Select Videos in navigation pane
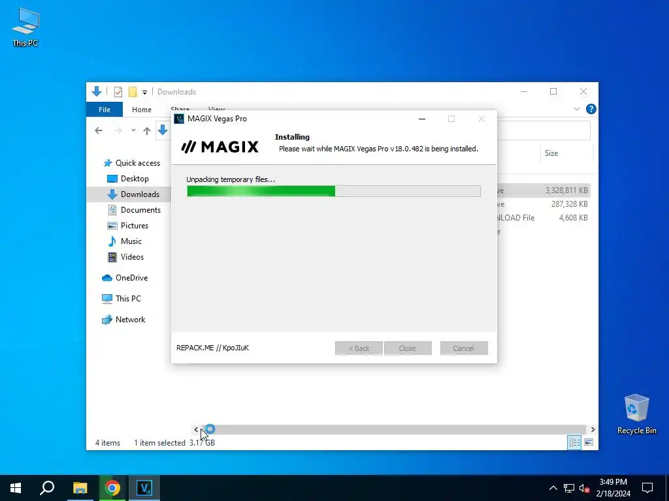This screenshot has width=669, height=501. tap(125, 257)
